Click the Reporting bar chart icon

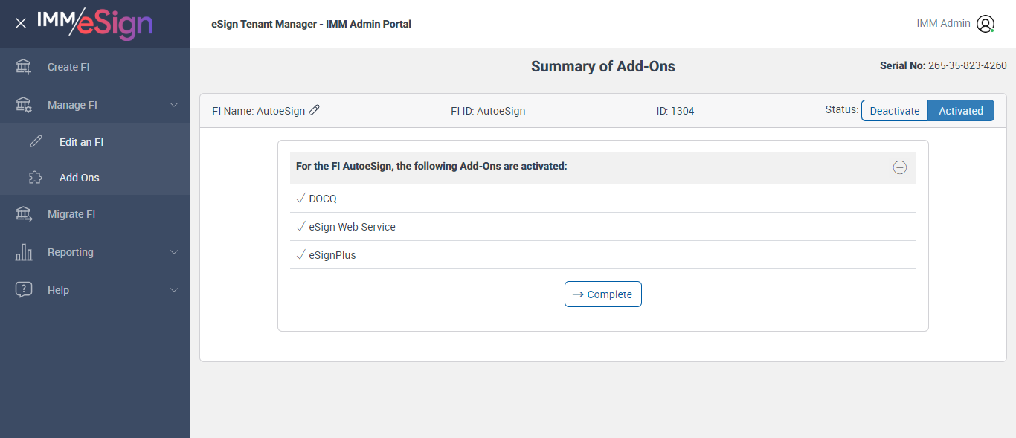coord(24,252)
